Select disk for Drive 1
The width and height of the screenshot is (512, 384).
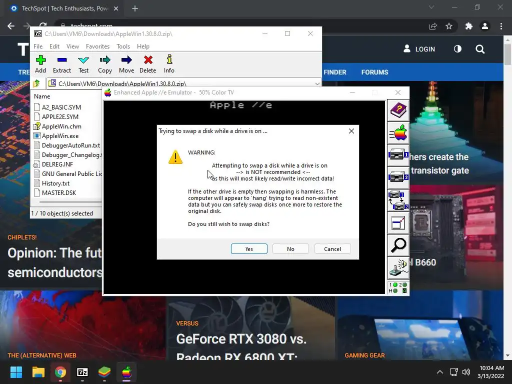(x=398, y=155)
